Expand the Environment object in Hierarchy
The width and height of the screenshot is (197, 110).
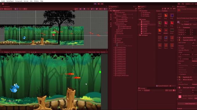[114, 23]
